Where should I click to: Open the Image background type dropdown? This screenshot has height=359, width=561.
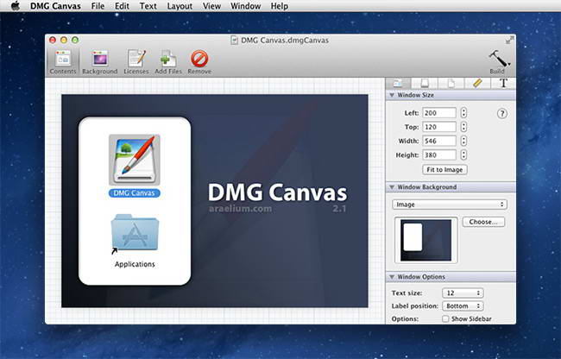click(449, 205)
